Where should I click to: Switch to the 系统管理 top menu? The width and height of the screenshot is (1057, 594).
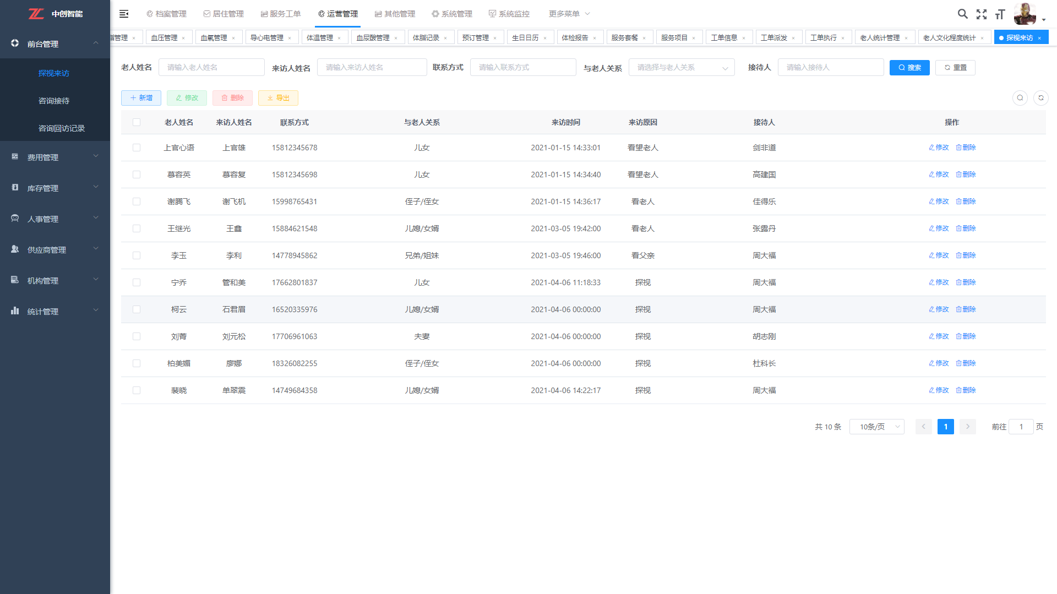(x=452, y=14)
